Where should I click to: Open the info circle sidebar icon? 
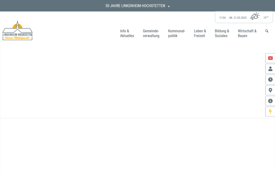(270, 101)
